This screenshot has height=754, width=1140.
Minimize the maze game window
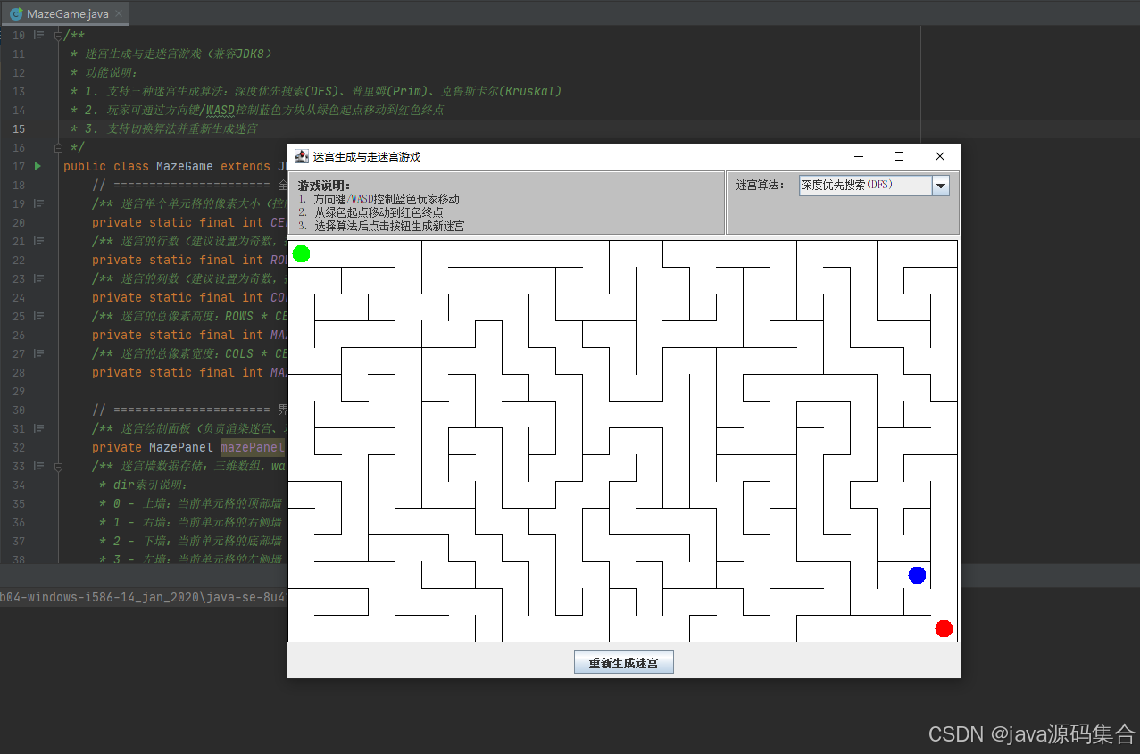point(858,156)
